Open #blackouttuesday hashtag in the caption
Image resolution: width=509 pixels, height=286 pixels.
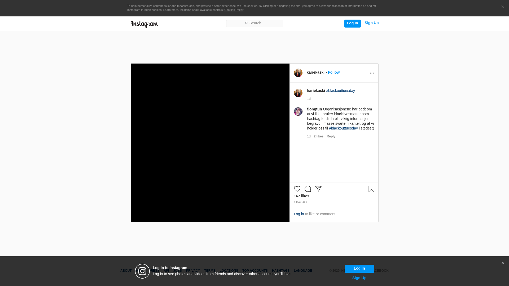(x=340, y=91)
